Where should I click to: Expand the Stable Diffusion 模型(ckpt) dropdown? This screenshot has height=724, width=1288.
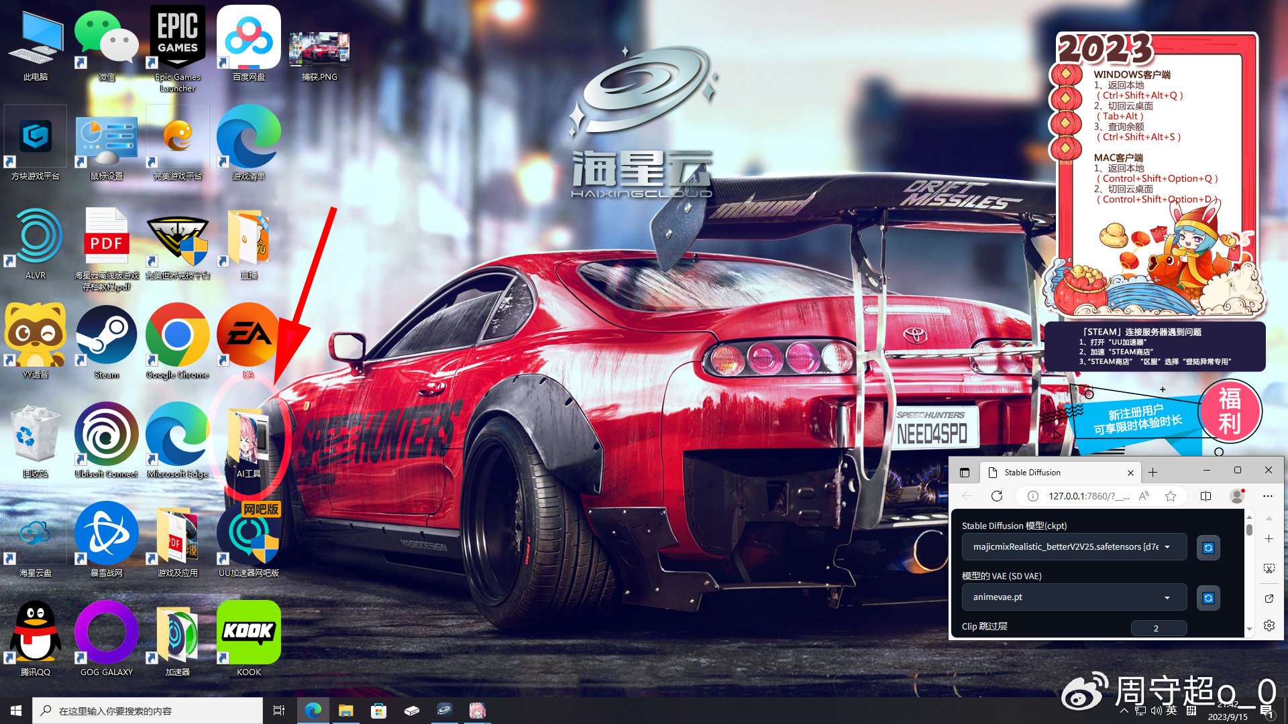point(1074,547)
